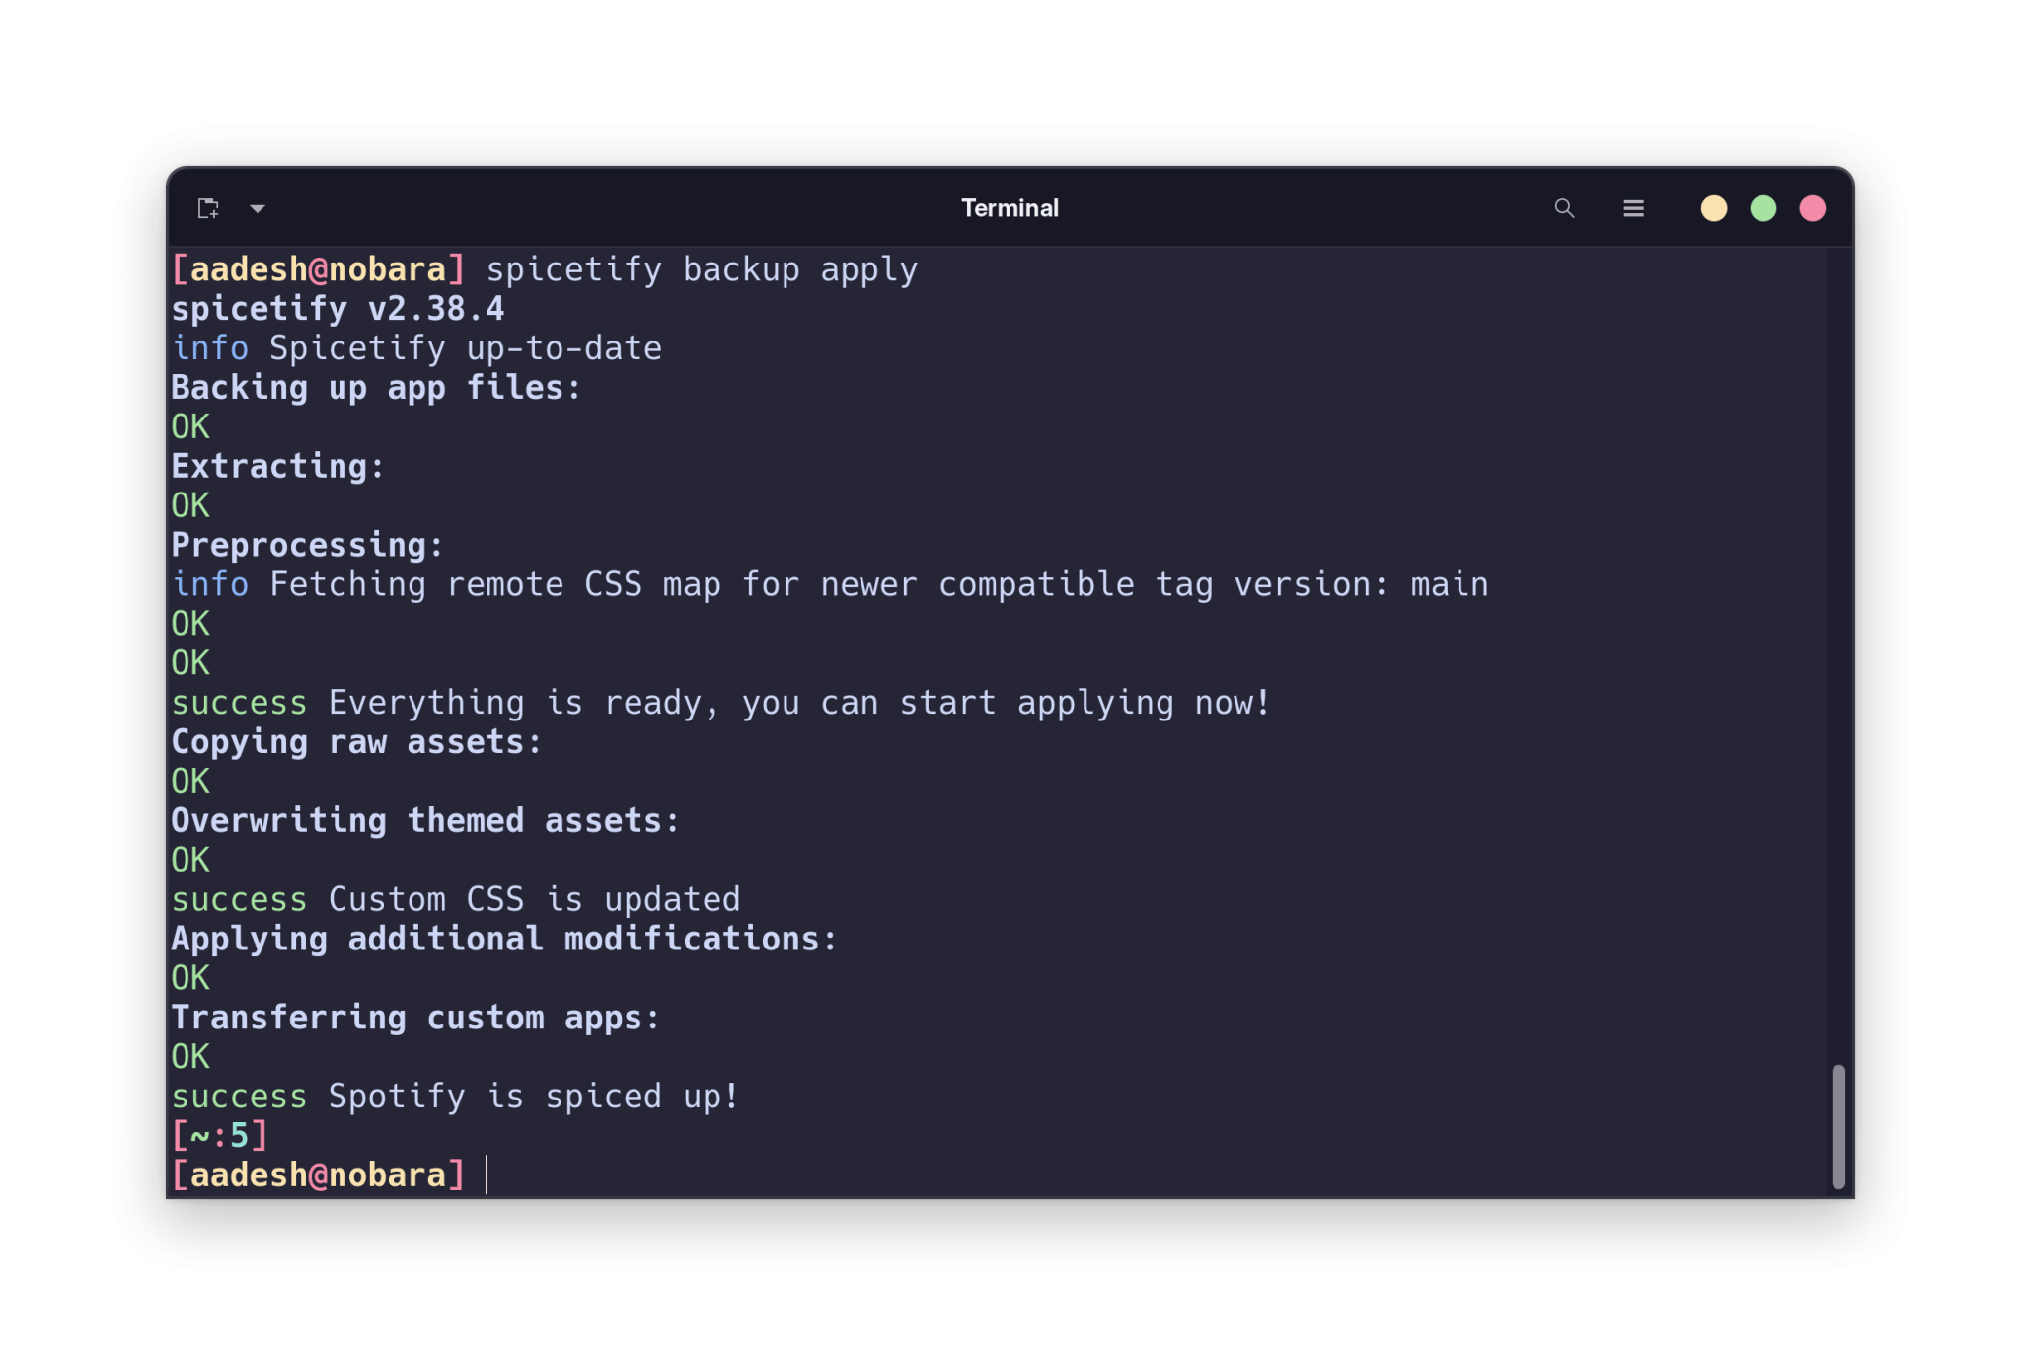Click the green window control circle
Screen dimensions: 2021x1365
pyautogui.click(x=1764, y=208)
